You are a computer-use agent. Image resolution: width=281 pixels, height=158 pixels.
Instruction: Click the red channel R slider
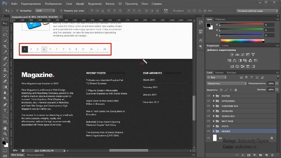tap(241, 24)
